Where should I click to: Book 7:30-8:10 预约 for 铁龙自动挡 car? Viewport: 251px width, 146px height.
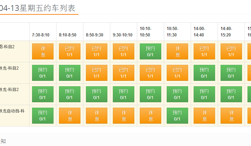tap(43, 116)
